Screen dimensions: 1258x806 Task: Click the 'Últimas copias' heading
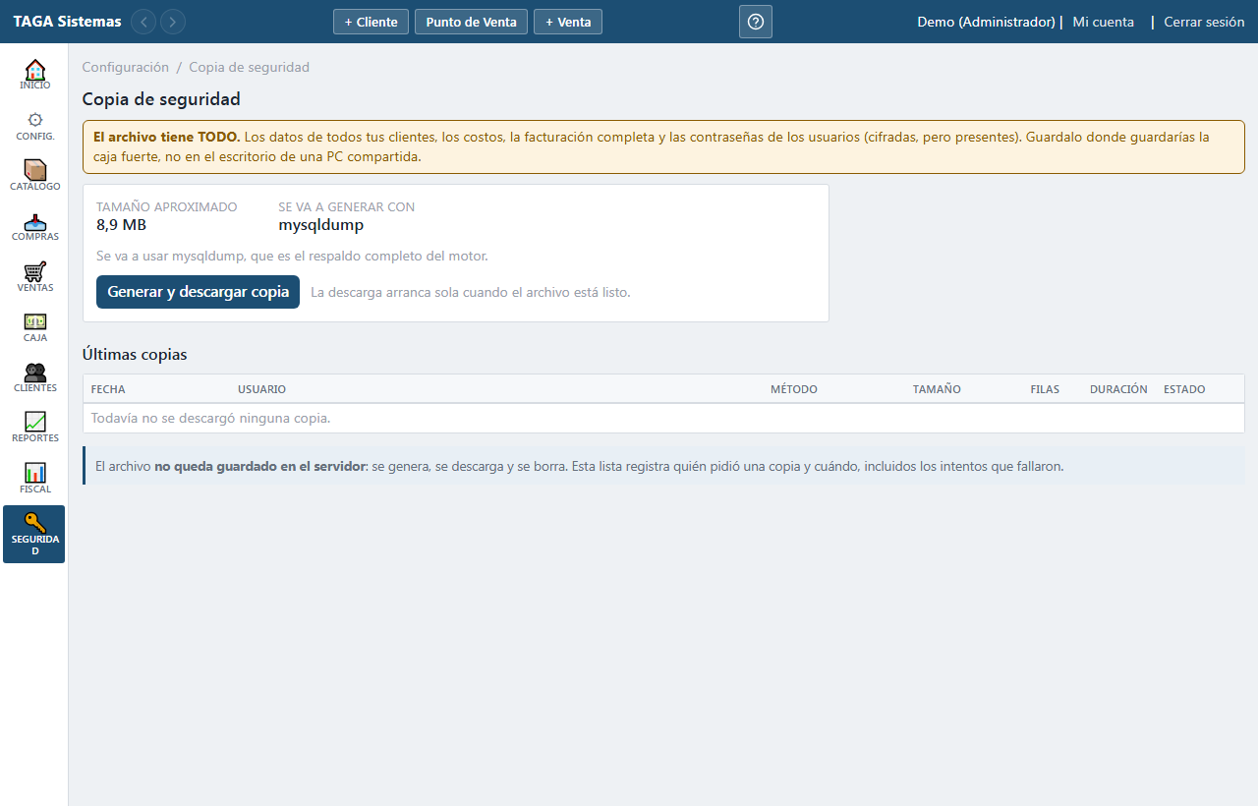(135, 354)
